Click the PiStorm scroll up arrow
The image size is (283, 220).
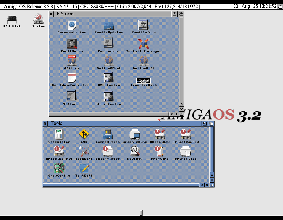181,104
